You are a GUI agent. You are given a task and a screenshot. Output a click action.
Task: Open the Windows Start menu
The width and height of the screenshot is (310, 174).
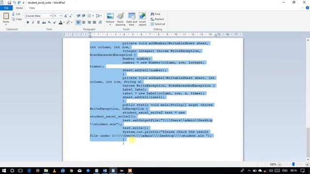click(4, 171)
